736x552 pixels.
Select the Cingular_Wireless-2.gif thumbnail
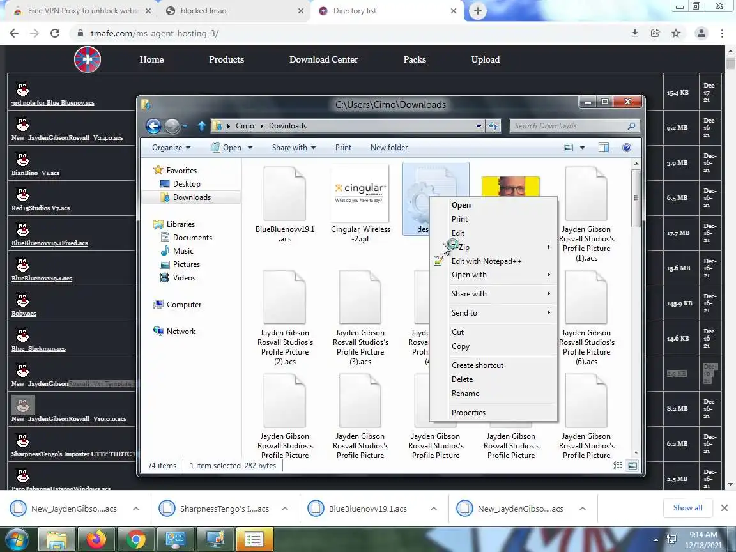tap(360, 194)
